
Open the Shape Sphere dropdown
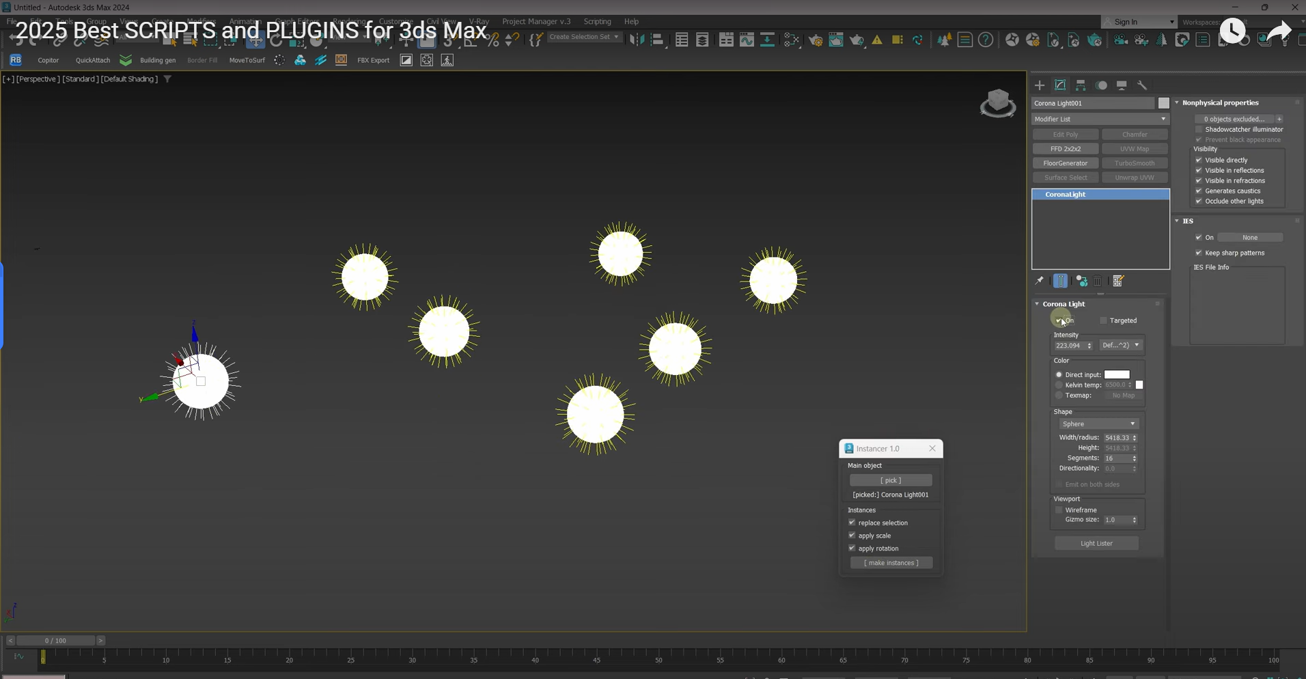[x=1098, y=424]
